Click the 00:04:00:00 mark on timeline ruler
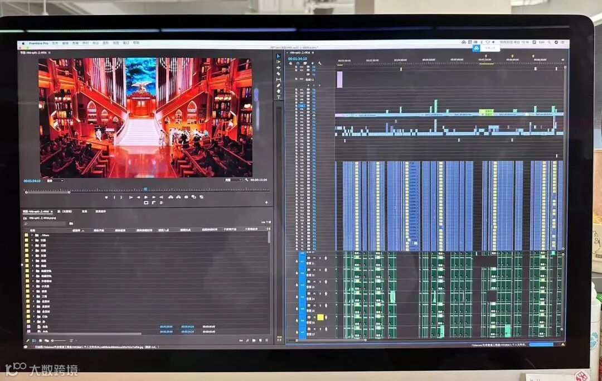 tap(400, 60)
